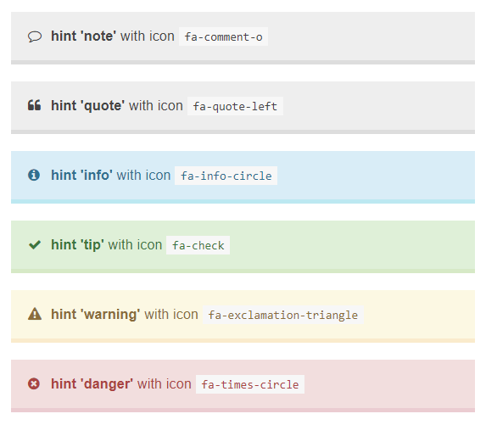Click the comment bubble icon in note hint
The height and width of the screenshot is (425, 486).
coord(35,36)
